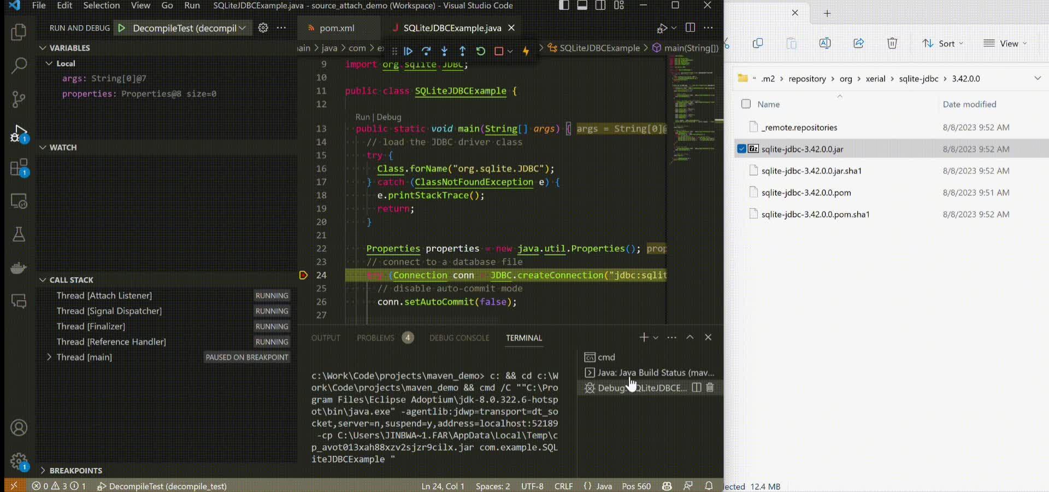Open the View dropdown in File Explorer

pos(1005,43)
